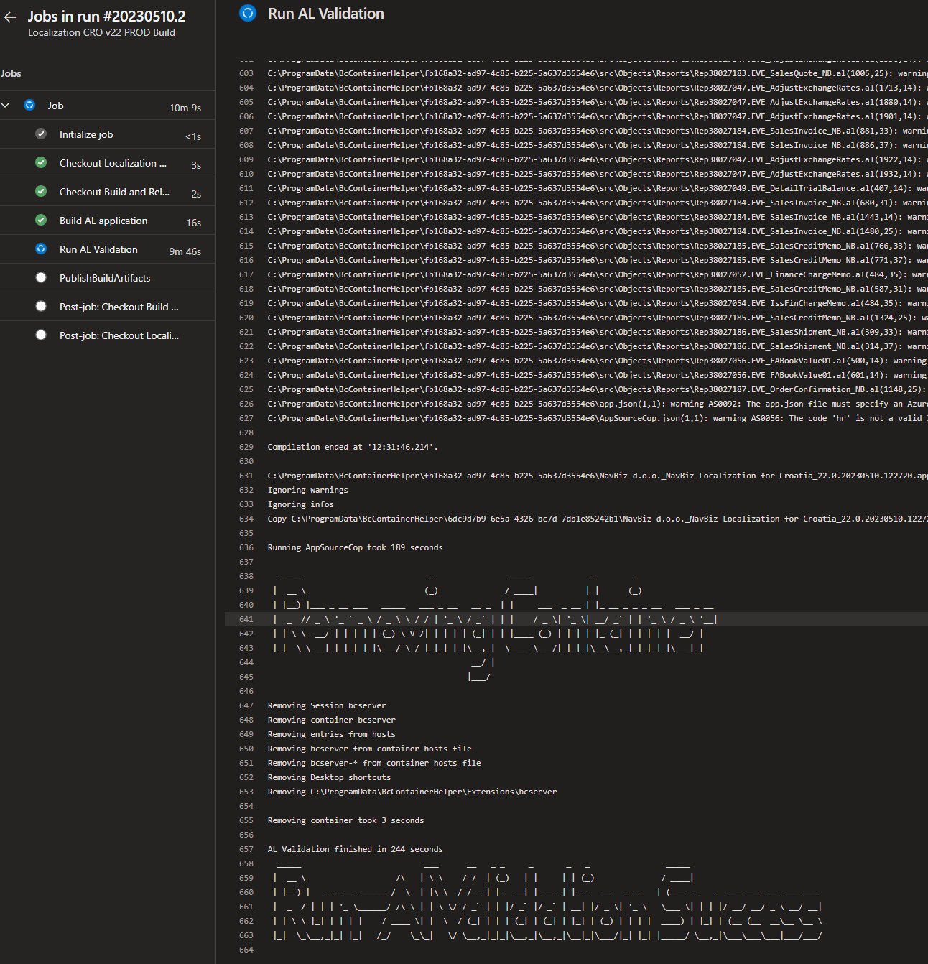The image size is (928, 964).
Task: Click the spinning progress icon on Run AL Validation
Action: [x=41, y=249]
